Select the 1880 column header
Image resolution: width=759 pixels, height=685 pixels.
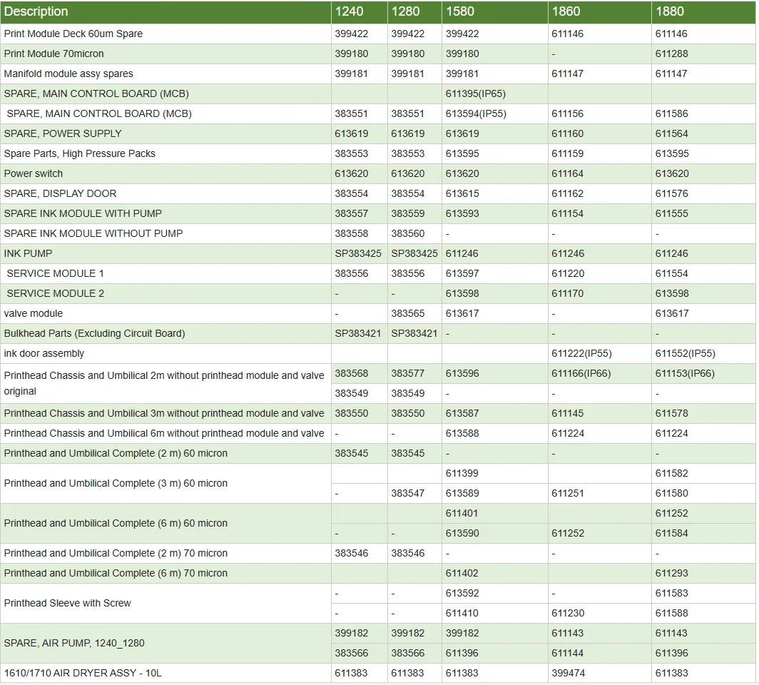(x=670, y=11)
